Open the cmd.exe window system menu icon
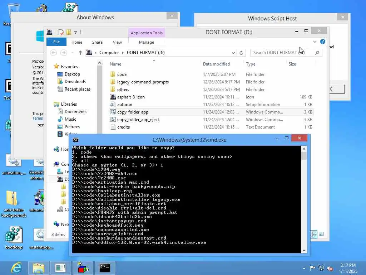This screenshot has width=366, height=275. 76,140
